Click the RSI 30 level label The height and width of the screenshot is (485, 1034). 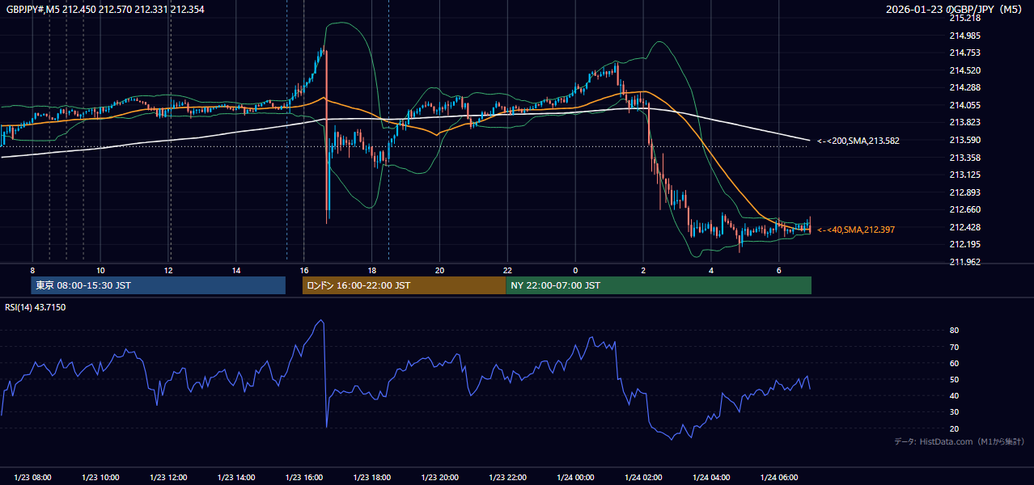(x=955, y=412)
